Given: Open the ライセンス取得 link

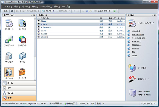Looking at the screenshot, I should pos(136,31).
